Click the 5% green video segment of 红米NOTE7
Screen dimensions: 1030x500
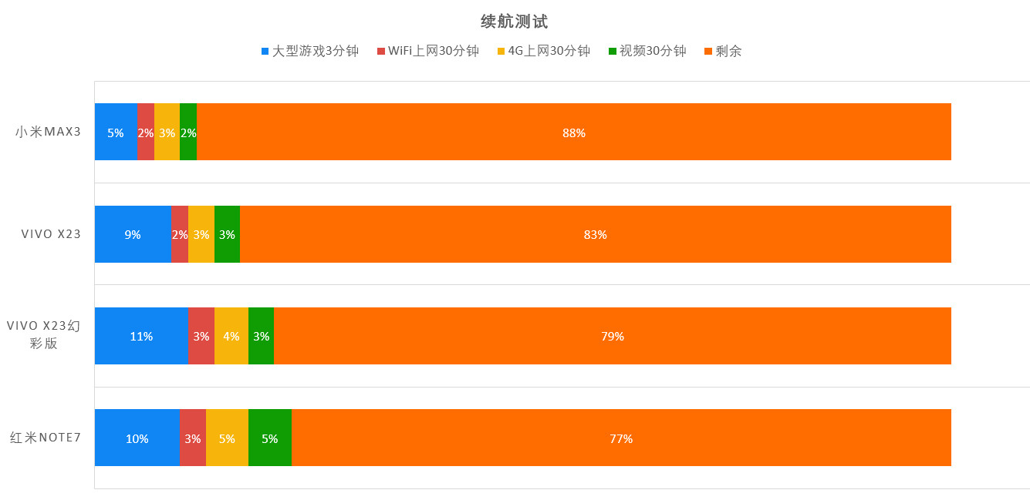click(x=270, y=438)
